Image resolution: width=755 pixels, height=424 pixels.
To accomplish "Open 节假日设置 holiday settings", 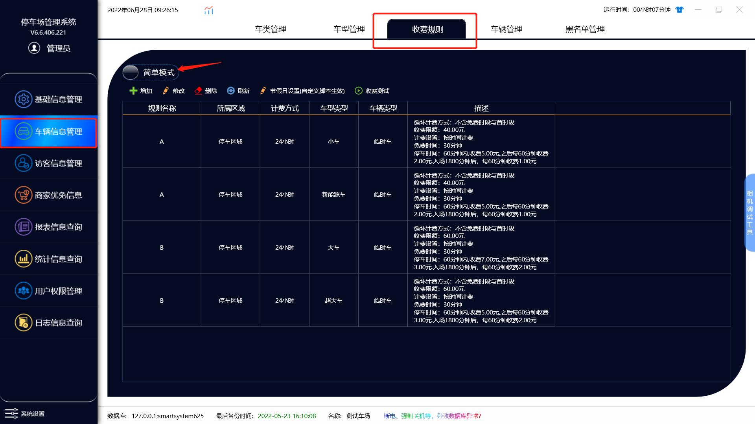I will click(x=302, y=91).
